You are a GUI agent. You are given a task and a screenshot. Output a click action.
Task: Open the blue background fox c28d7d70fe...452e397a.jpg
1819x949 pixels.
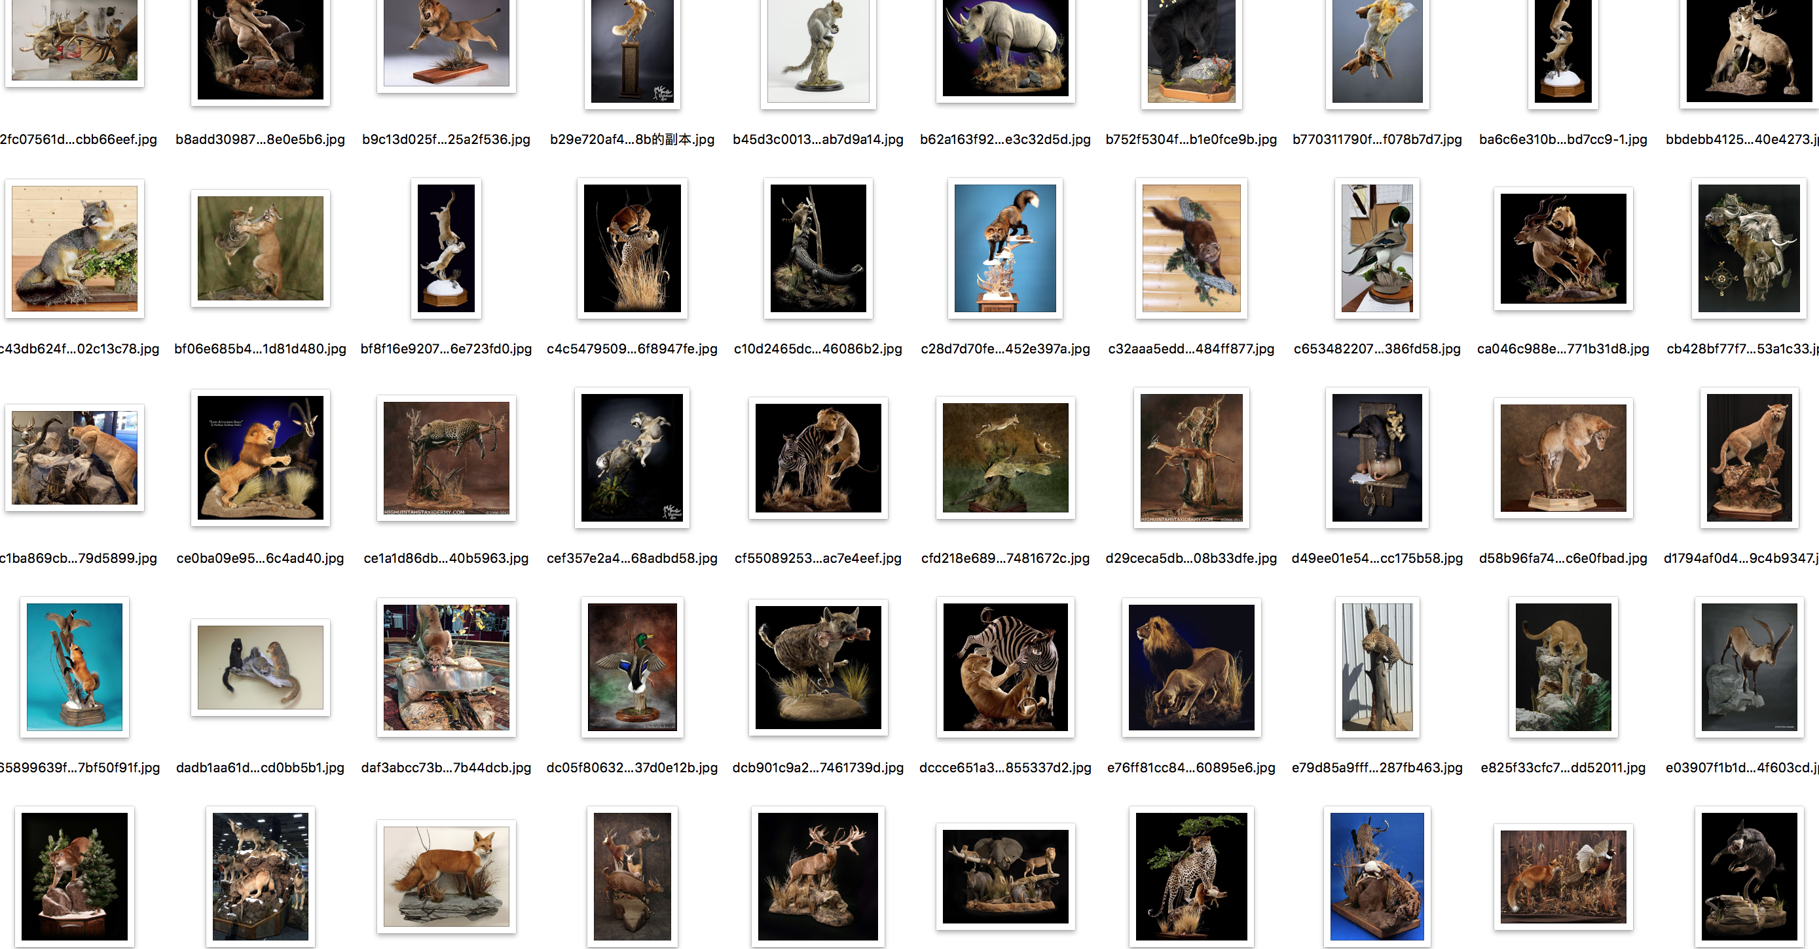click(1005, 248)
